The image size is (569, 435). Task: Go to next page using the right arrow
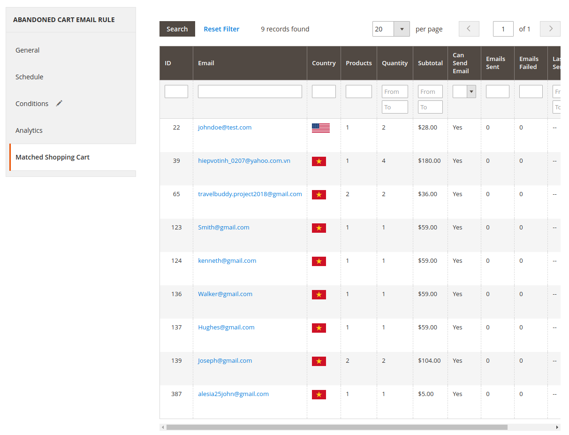coord(550,29)
